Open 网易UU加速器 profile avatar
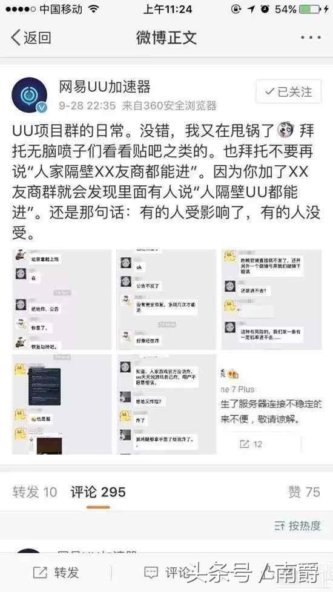Image resolution: width=333 pixels, height=592 pixels. tap(30, 95)
